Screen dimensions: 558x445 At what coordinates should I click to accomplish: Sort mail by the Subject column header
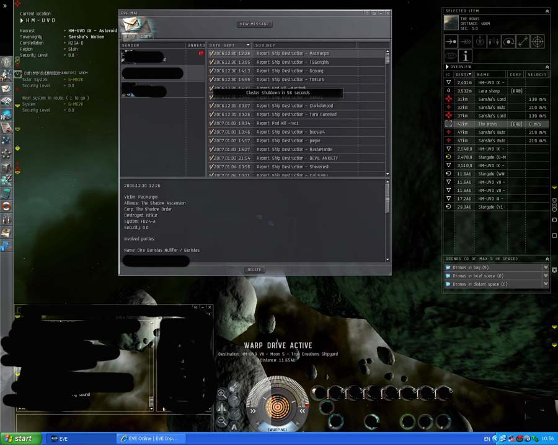pos(304,45)
